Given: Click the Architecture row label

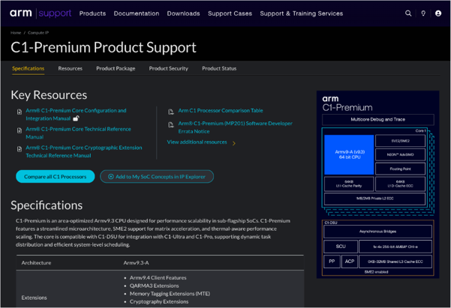Looking at the screenshot, I should pyautogui.click(x=36, y=262).
